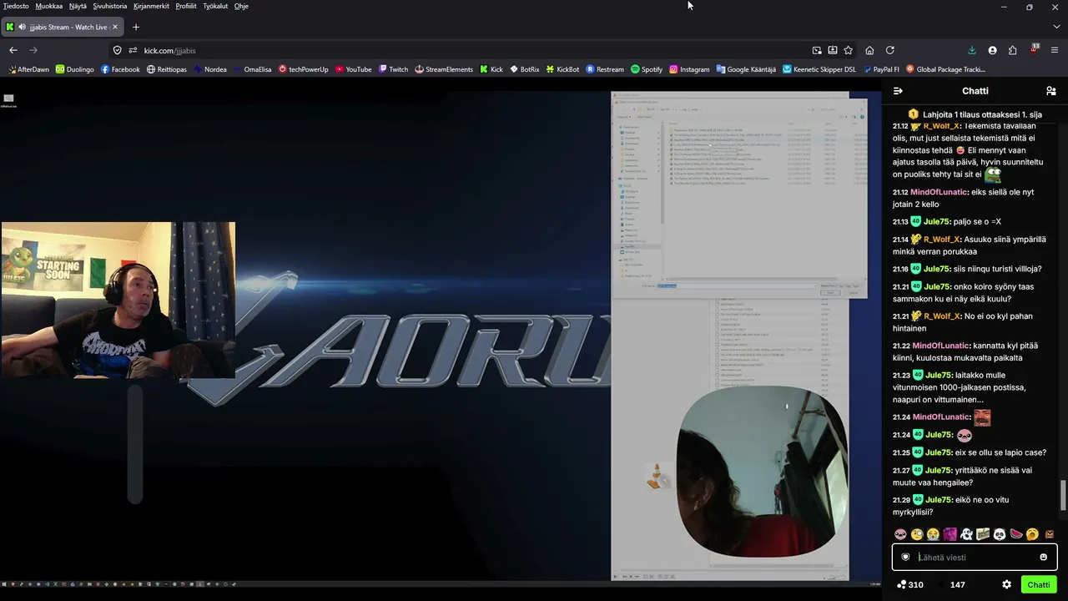This screenshot has width=1068, height=601.
Task: Open the Facebook bookmark
Action: click(x=120, y=69)
